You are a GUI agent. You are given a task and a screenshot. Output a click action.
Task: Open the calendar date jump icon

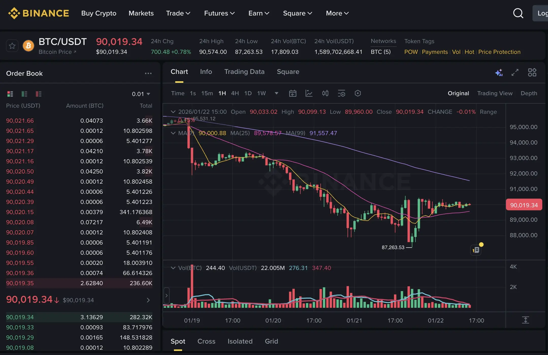pyautogui.click(x=293, y=93)
